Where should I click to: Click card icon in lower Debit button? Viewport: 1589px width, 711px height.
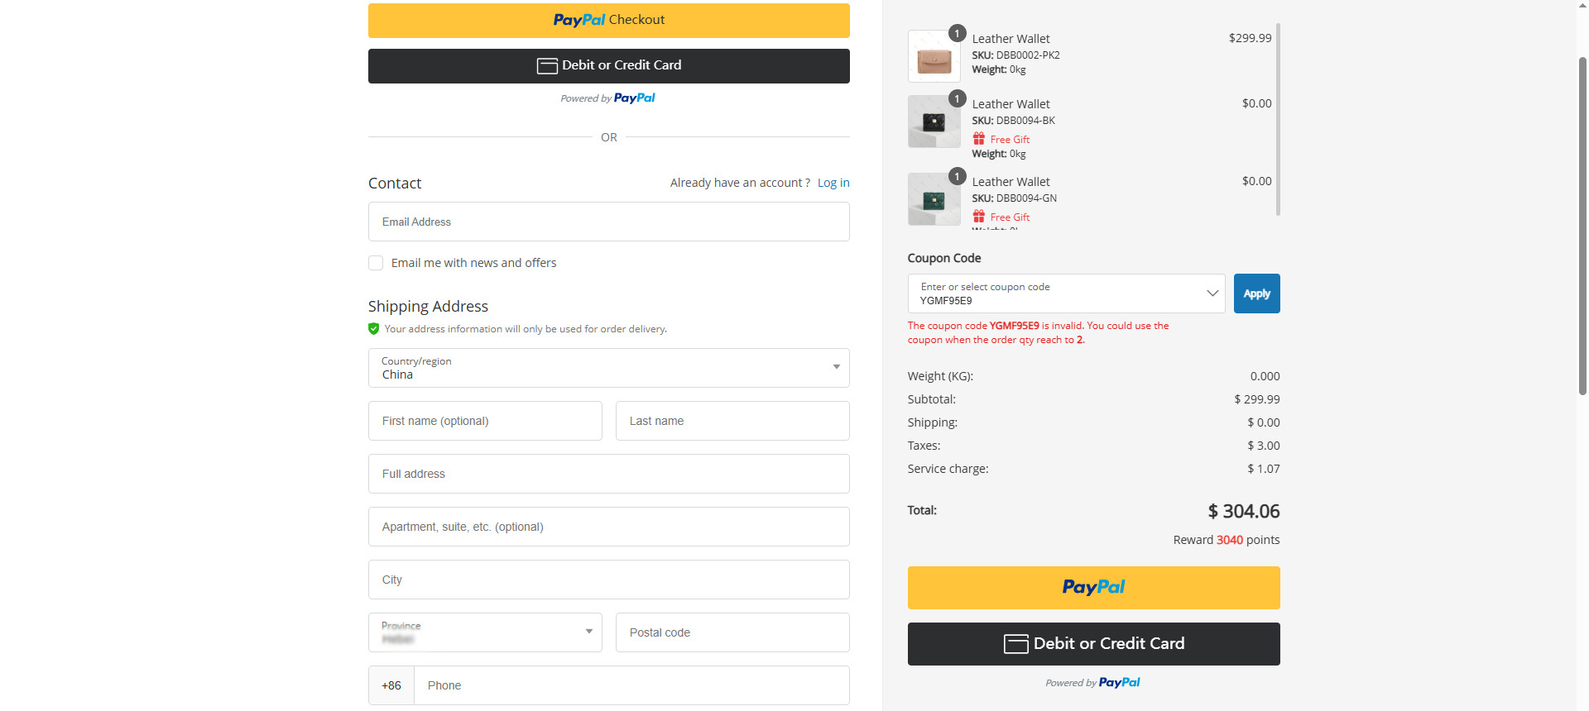[x=1015, y=644]
